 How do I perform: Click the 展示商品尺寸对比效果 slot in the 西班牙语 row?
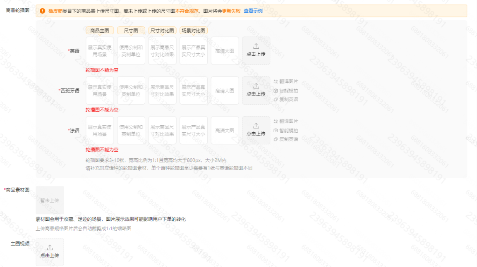pos(162,91)
